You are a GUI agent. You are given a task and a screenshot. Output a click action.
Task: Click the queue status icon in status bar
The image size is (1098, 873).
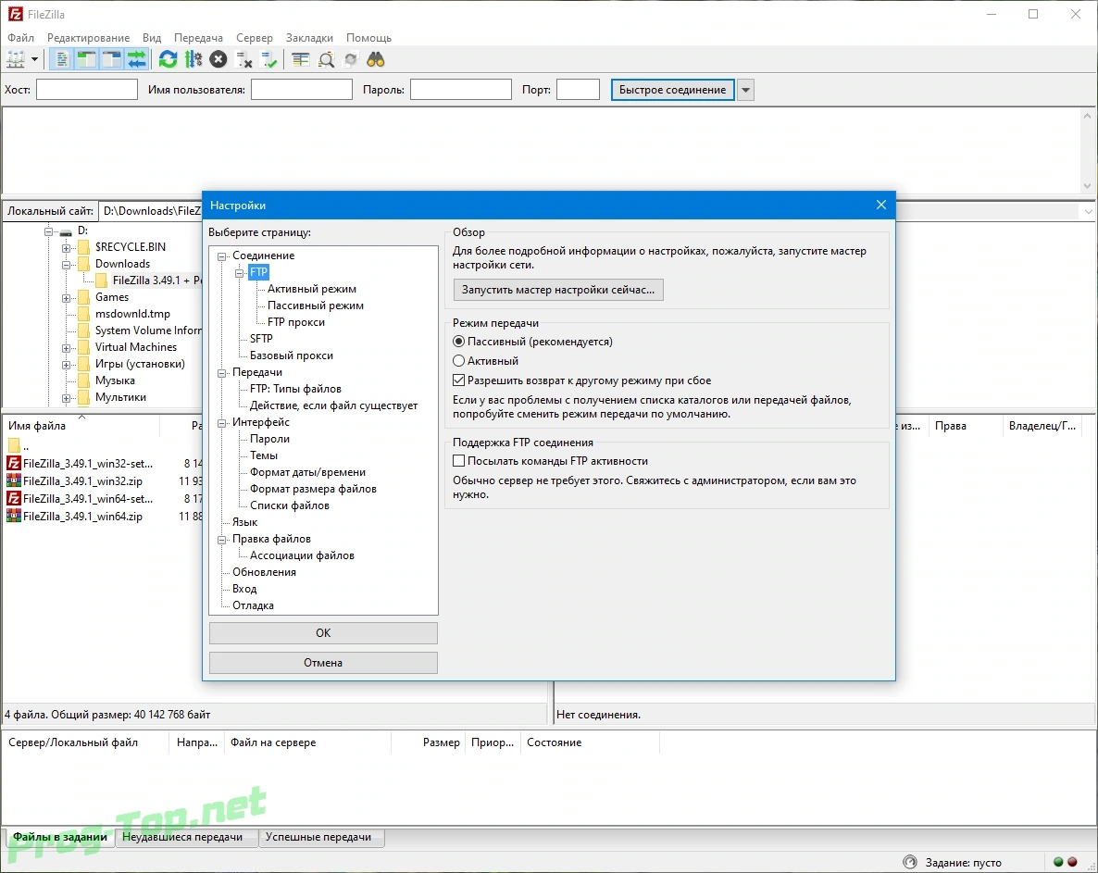pos(910,862)
